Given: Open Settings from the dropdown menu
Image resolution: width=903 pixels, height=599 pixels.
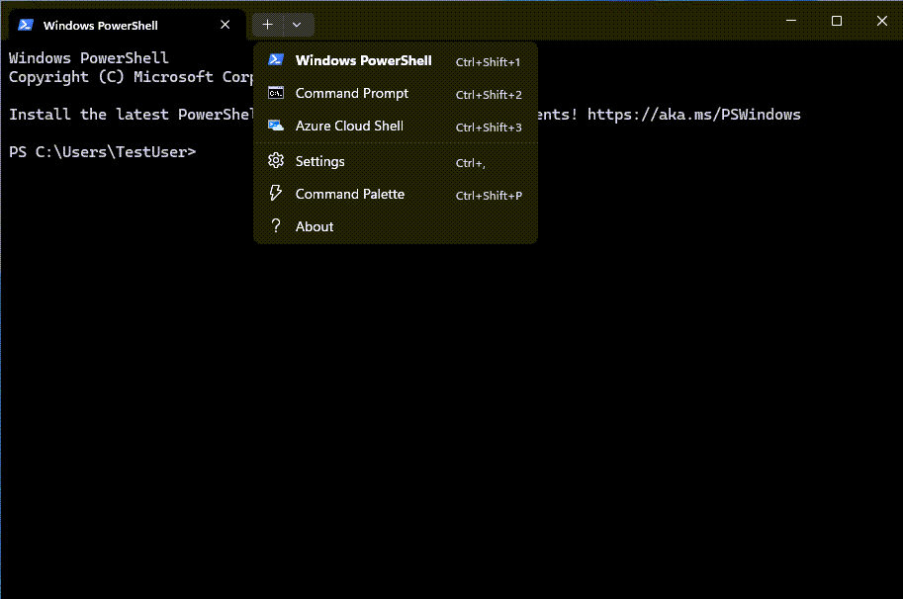Looking at the screenshot, I should (x=396, y=162).
